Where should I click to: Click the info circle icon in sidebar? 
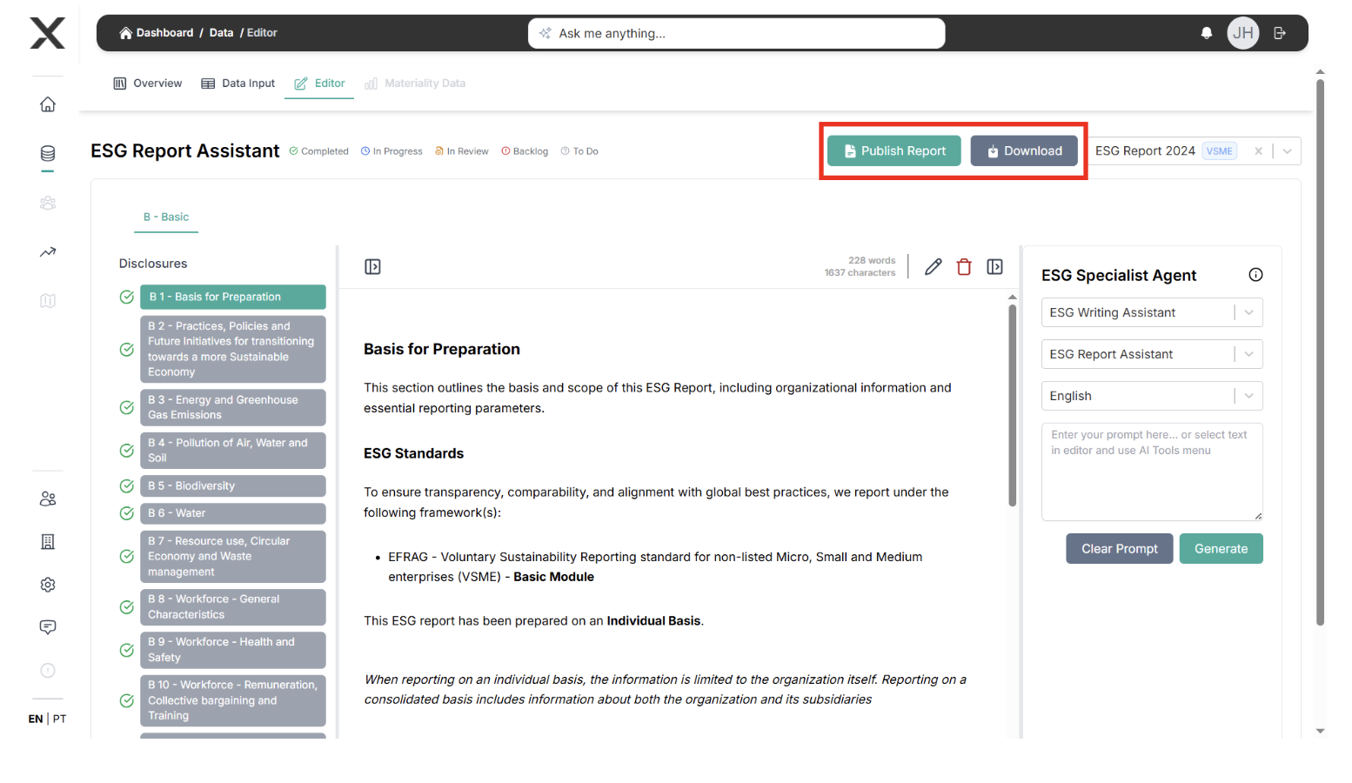48,670
